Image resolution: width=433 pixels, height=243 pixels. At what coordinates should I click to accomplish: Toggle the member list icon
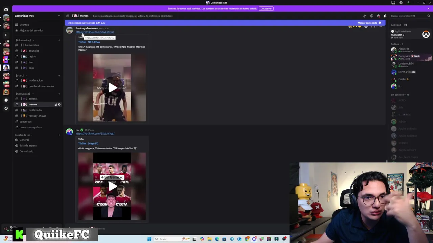[385, 16]
